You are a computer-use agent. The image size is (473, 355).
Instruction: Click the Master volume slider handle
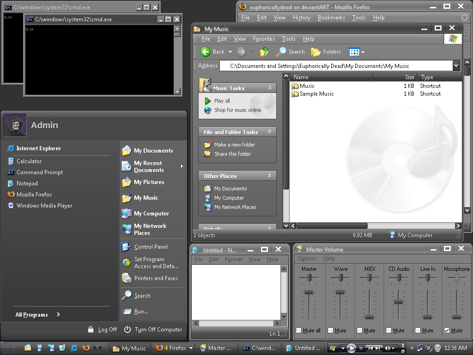pos(309,292)
